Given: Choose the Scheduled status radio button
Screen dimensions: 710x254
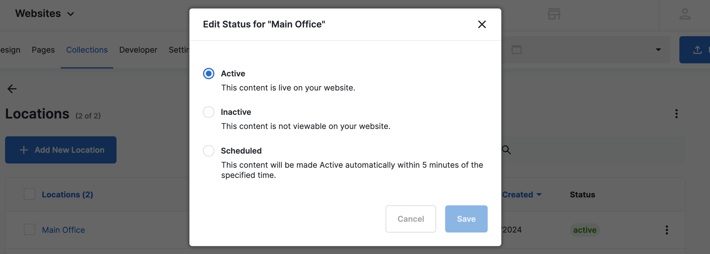Looking at the screenshot, I should 209,151.
